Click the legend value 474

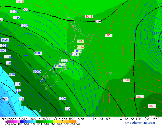tap(7, 124)
